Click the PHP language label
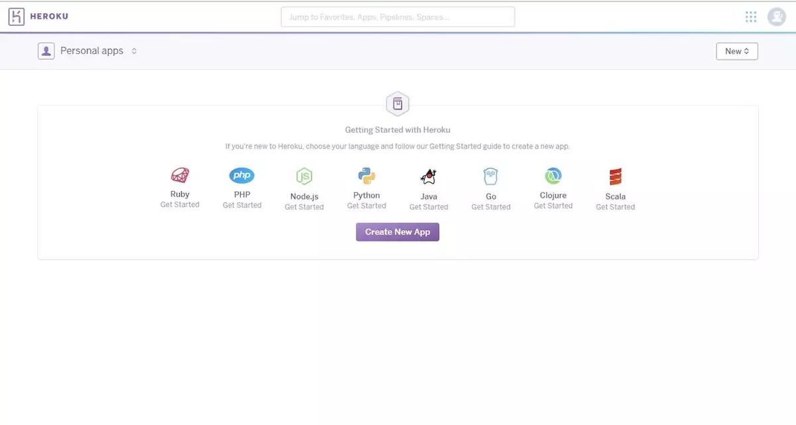Viewport: 796px width, 425px height. pyautogui.click(x=242, y=195)
